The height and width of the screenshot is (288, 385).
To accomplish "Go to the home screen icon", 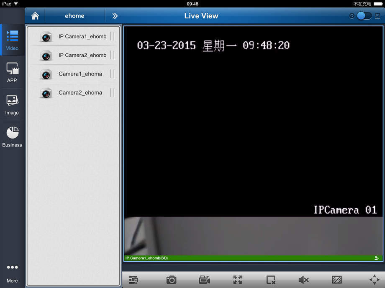I will (x=35, y=16).
